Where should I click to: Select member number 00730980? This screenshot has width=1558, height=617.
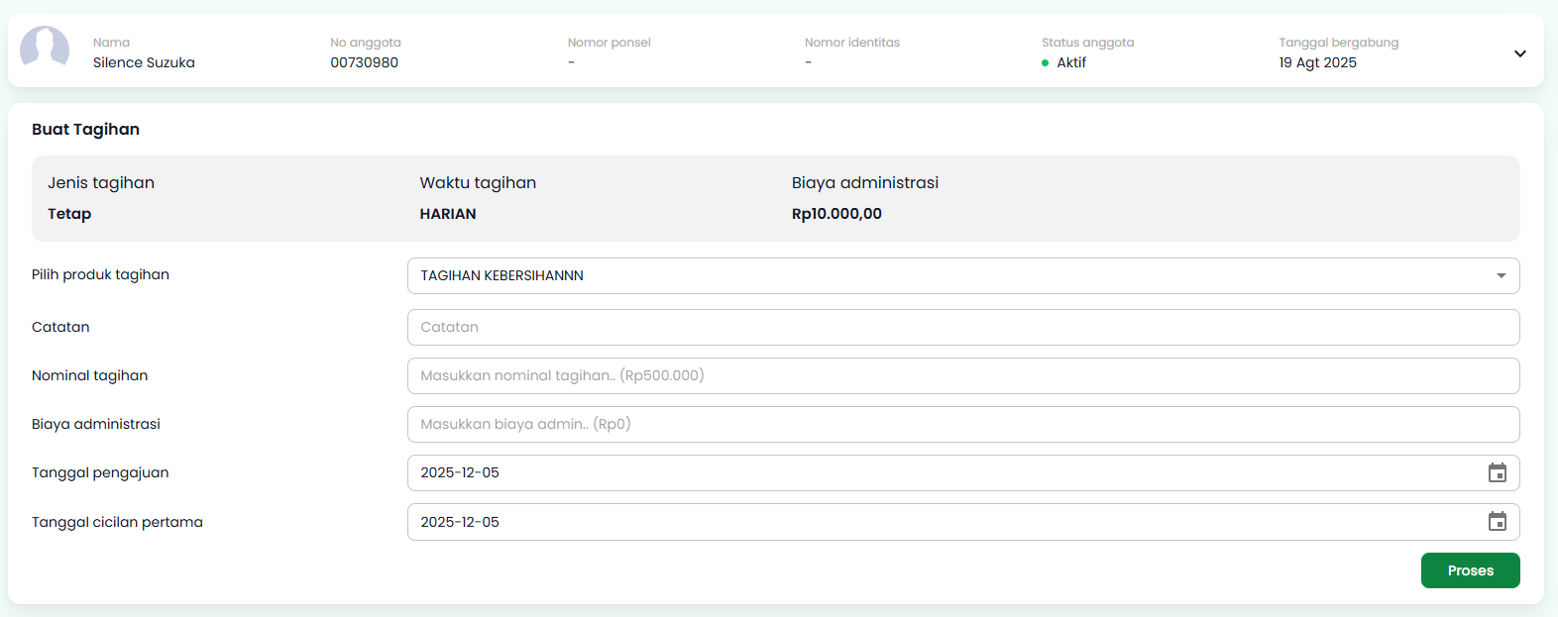point(364,62)
